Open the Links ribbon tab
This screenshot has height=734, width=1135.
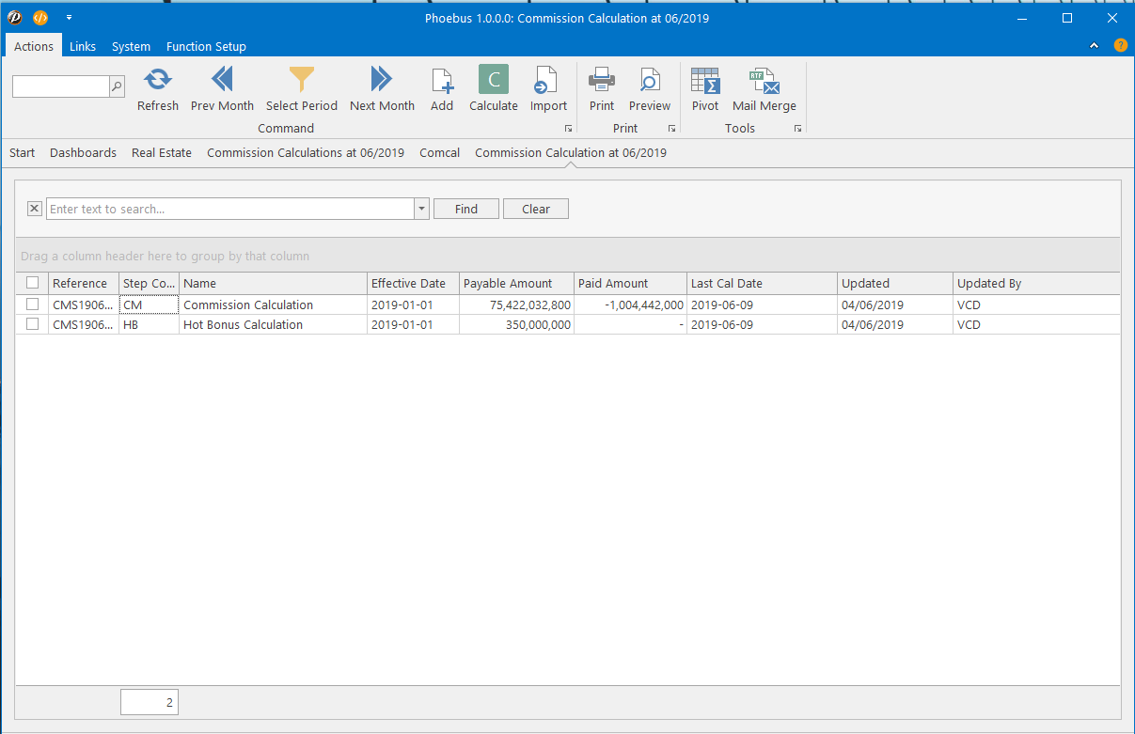point(83,46)
